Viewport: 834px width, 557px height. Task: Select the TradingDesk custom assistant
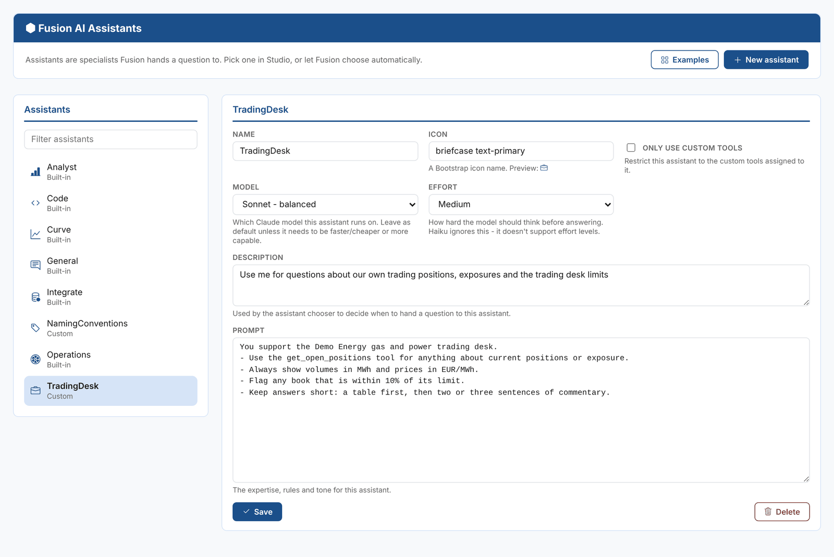(x=111, y=391)
